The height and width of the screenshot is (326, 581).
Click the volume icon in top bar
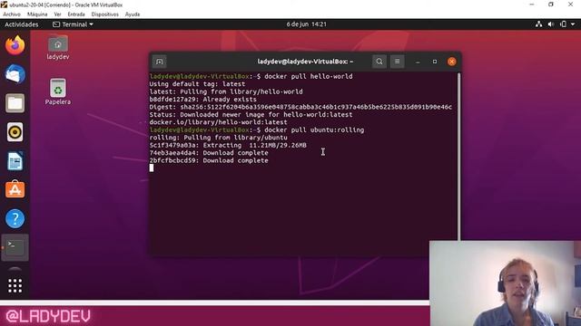551,24
